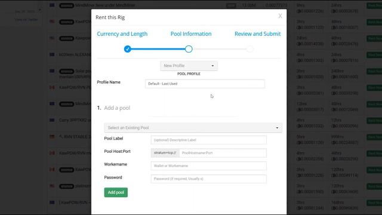Click the green Add pool button
Viewport: 382px width, 215px height.
click(116, 192)
